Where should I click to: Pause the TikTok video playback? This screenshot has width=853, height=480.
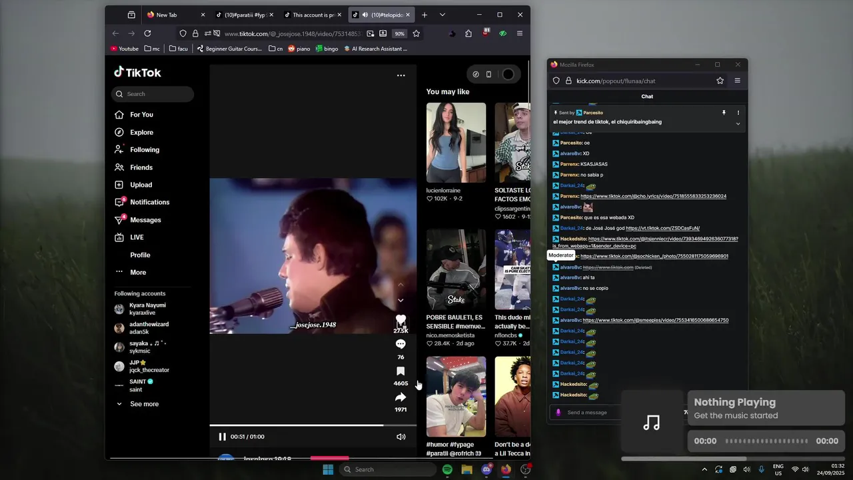pyautogui.click(x=223, y=437)
